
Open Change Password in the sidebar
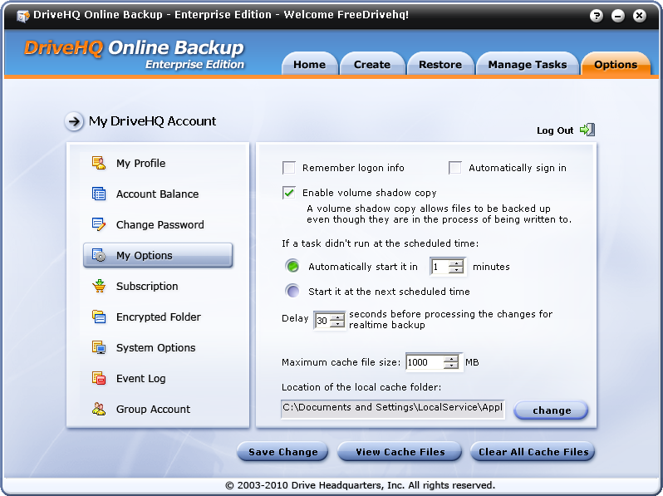(157, 224)
